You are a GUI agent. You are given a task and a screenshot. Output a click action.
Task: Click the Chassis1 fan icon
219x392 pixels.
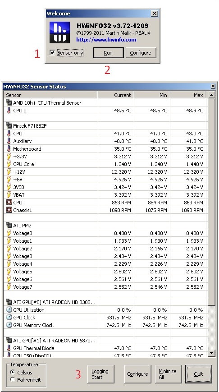click(x=9, y=210)
